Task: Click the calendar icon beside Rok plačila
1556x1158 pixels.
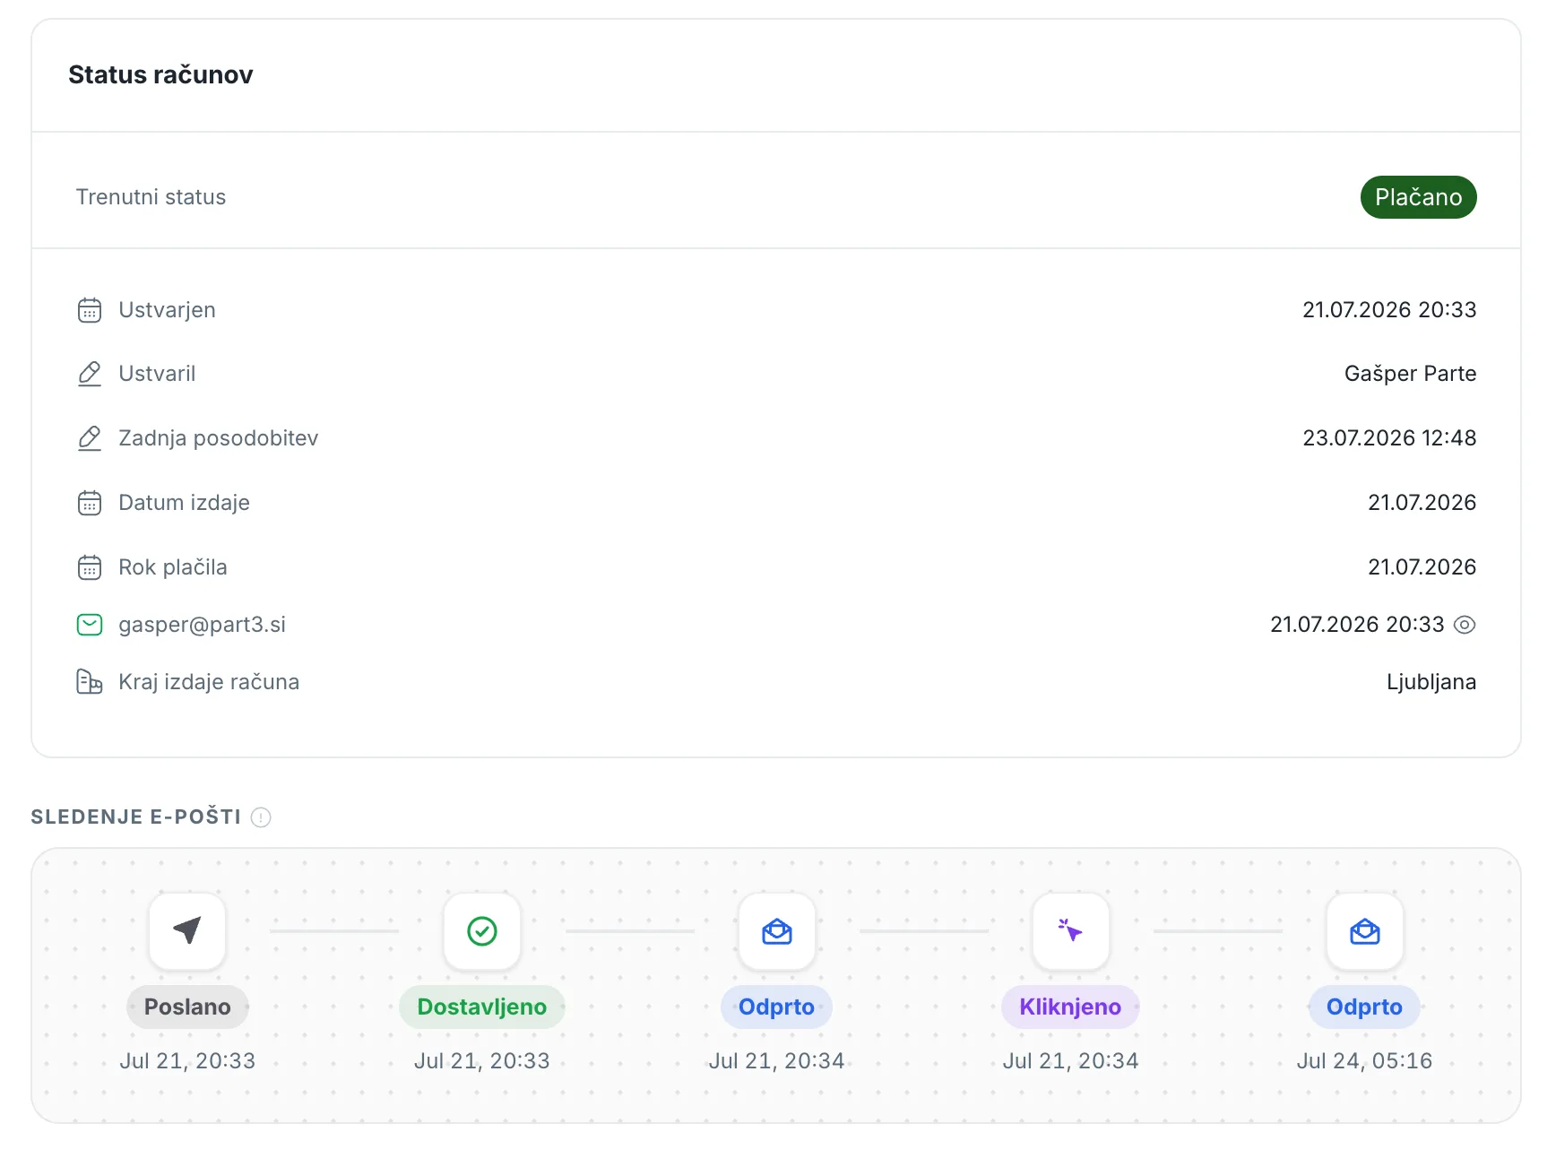Action: click(90, 567)
